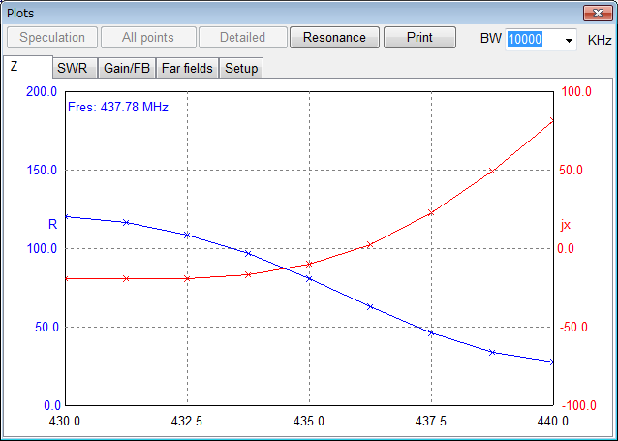Image resolution: width=618 pixels, height=441 pixels.
Task: Click the red jx axis label
Action: click(565, 225)
